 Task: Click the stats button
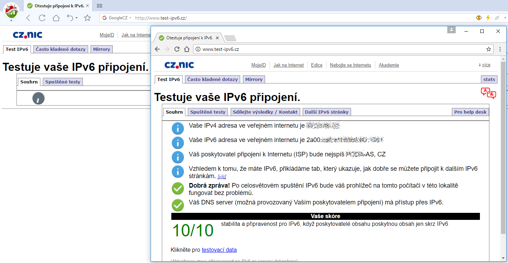pyautogui.click(x=489, y=79)
